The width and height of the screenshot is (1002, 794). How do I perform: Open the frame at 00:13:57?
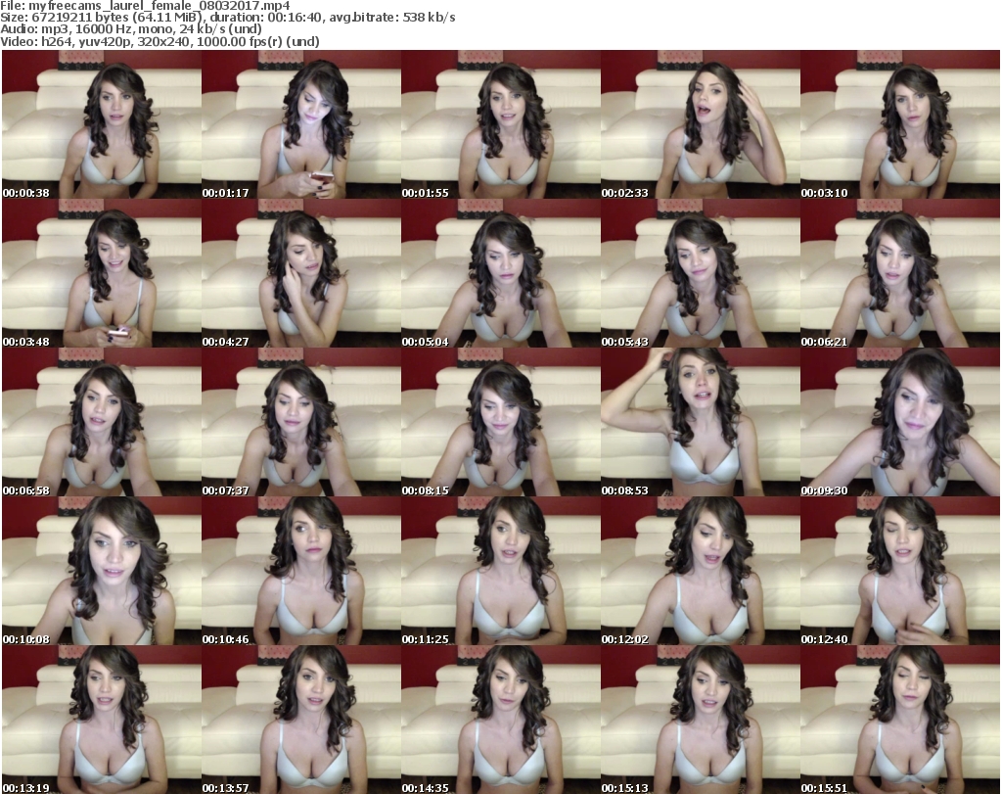(x=301, y=720)
